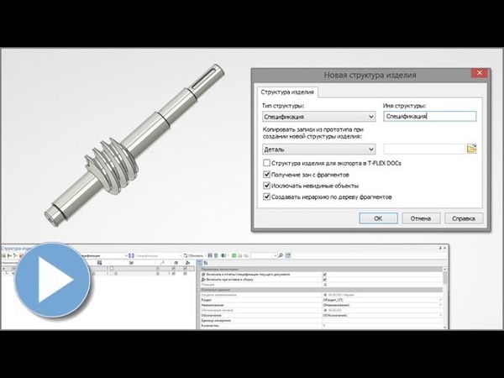504x378 pixels.
Task: Open the search field dropdown in structure toolbar
Action: click(276, 255)
